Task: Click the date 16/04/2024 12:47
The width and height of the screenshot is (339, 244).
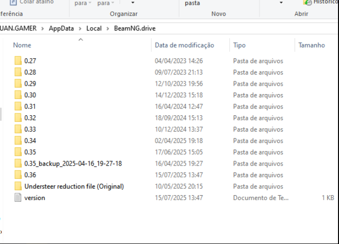Action: 179,106
